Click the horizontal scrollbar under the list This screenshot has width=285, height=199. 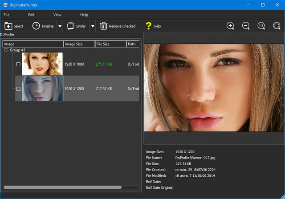click(62, 187)
